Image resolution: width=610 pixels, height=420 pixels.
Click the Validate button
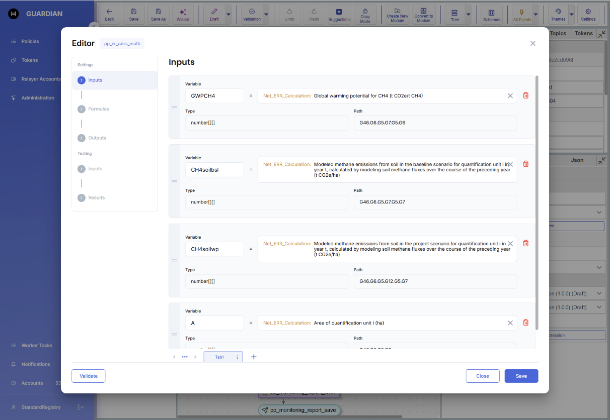[89, 376]
